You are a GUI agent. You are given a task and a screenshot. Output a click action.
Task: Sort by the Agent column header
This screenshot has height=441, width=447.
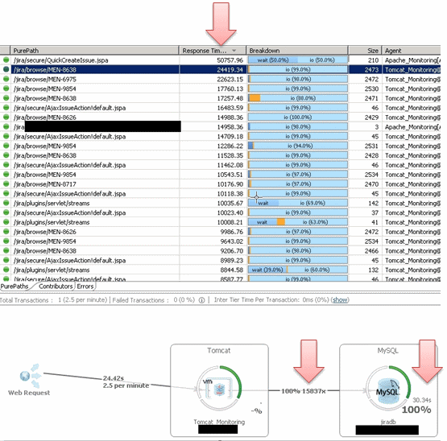412,51
